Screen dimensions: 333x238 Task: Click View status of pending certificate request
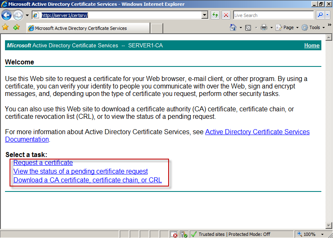tap(80, 172)
